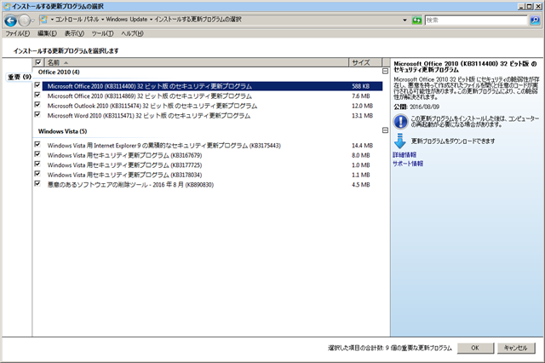Go back with the blue Back arrow
Viewport: 545px width, 363px height.
pos(10,20)
